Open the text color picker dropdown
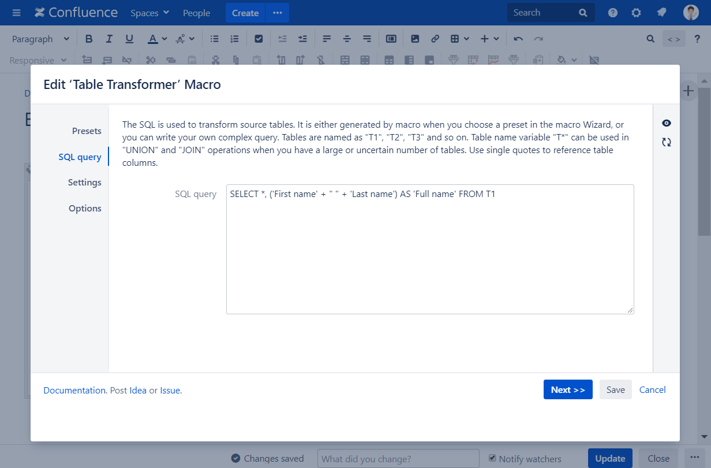Viewport: 711px width, 468px height. [164, 39]
